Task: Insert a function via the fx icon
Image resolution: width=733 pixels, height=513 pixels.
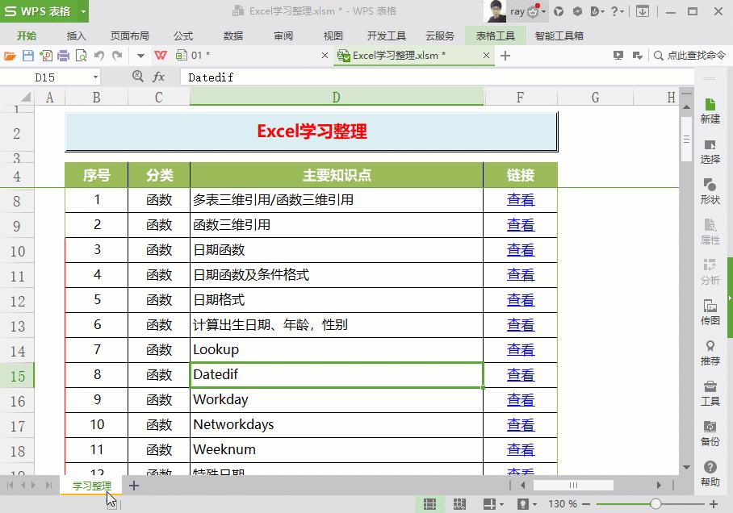Action: 159,77
